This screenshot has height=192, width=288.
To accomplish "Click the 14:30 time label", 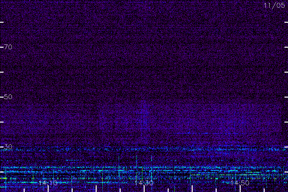I will pos(144,183).
